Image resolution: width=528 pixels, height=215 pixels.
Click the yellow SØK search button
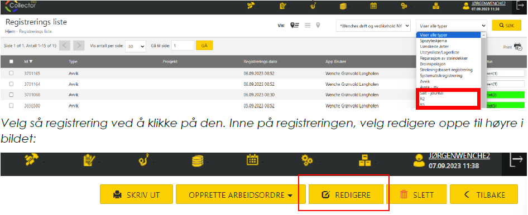pos(506,26)
